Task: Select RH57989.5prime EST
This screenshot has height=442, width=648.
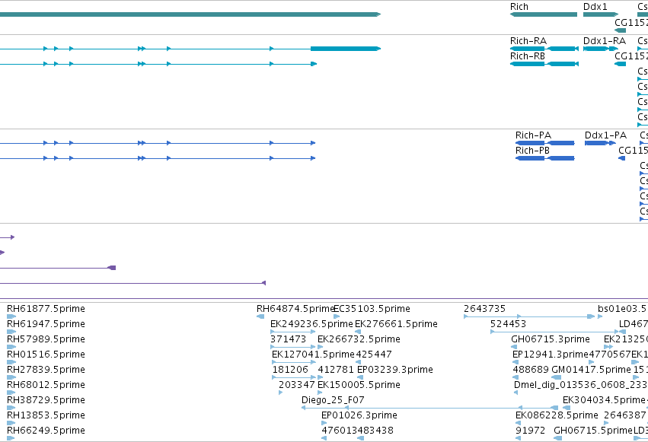Action: [x=46, y=339]
